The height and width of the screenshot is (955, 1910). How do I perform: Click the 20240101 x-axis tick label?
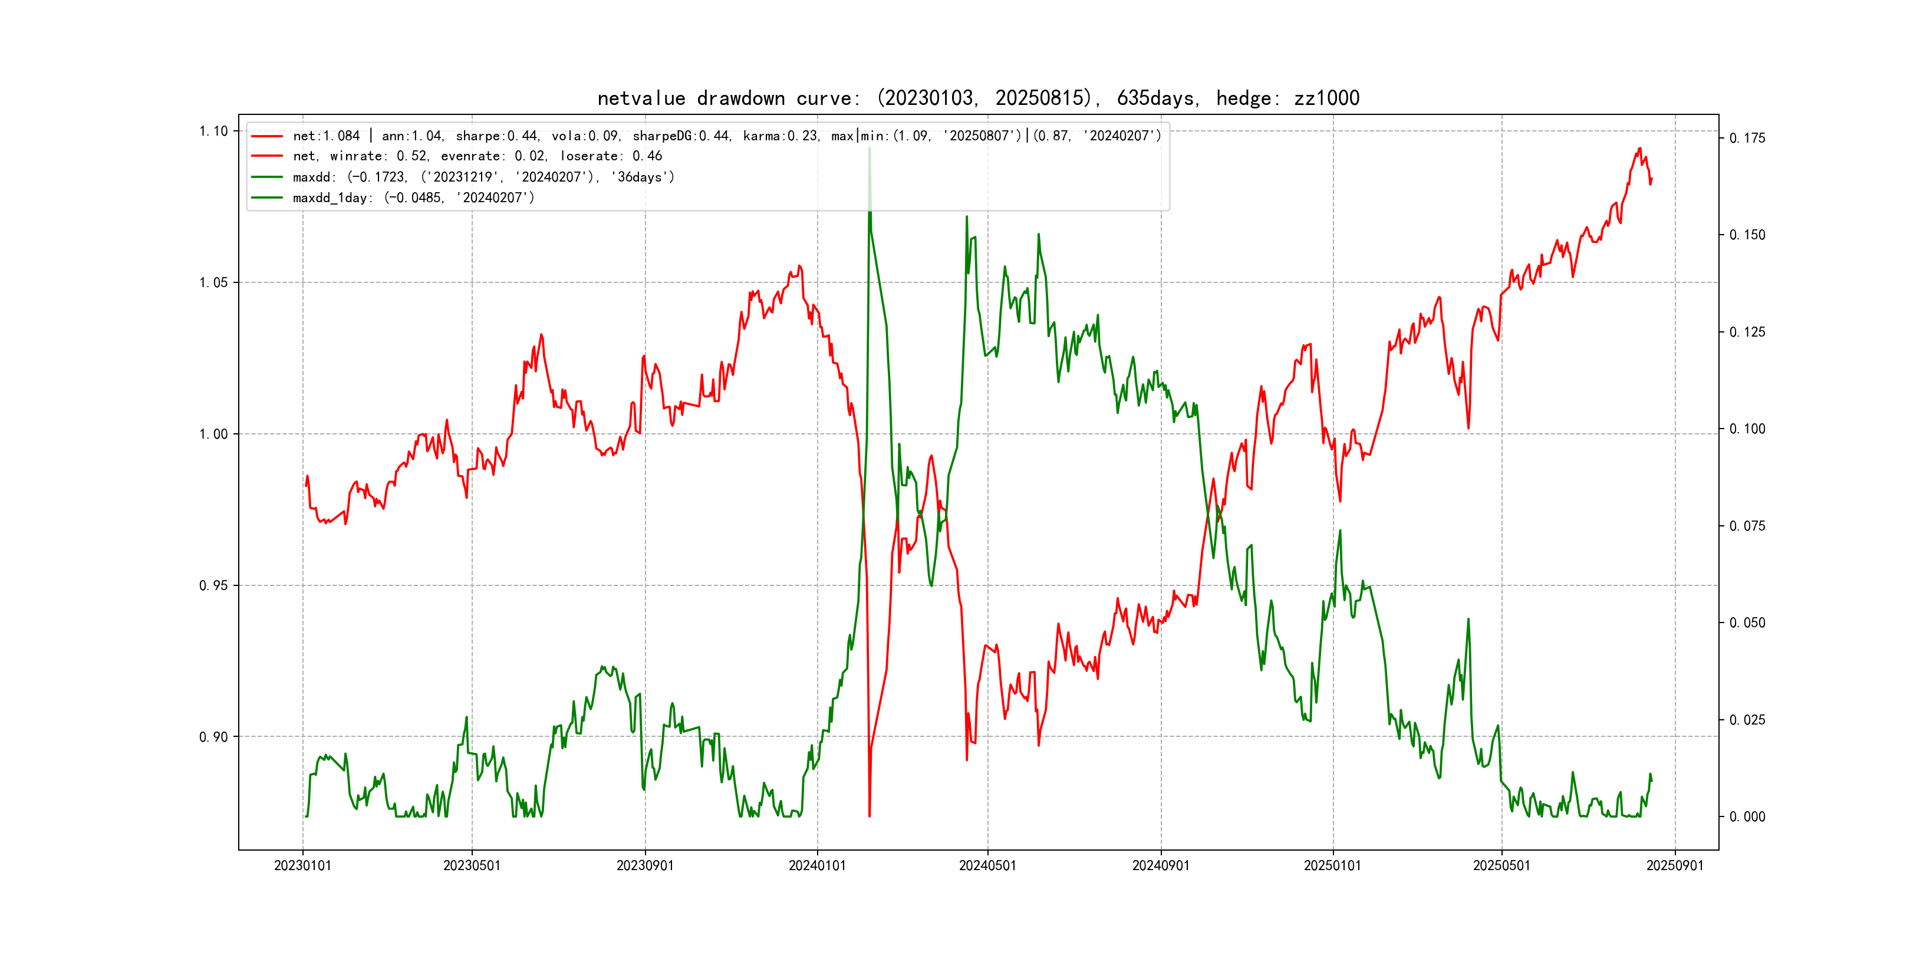[817, 866]
